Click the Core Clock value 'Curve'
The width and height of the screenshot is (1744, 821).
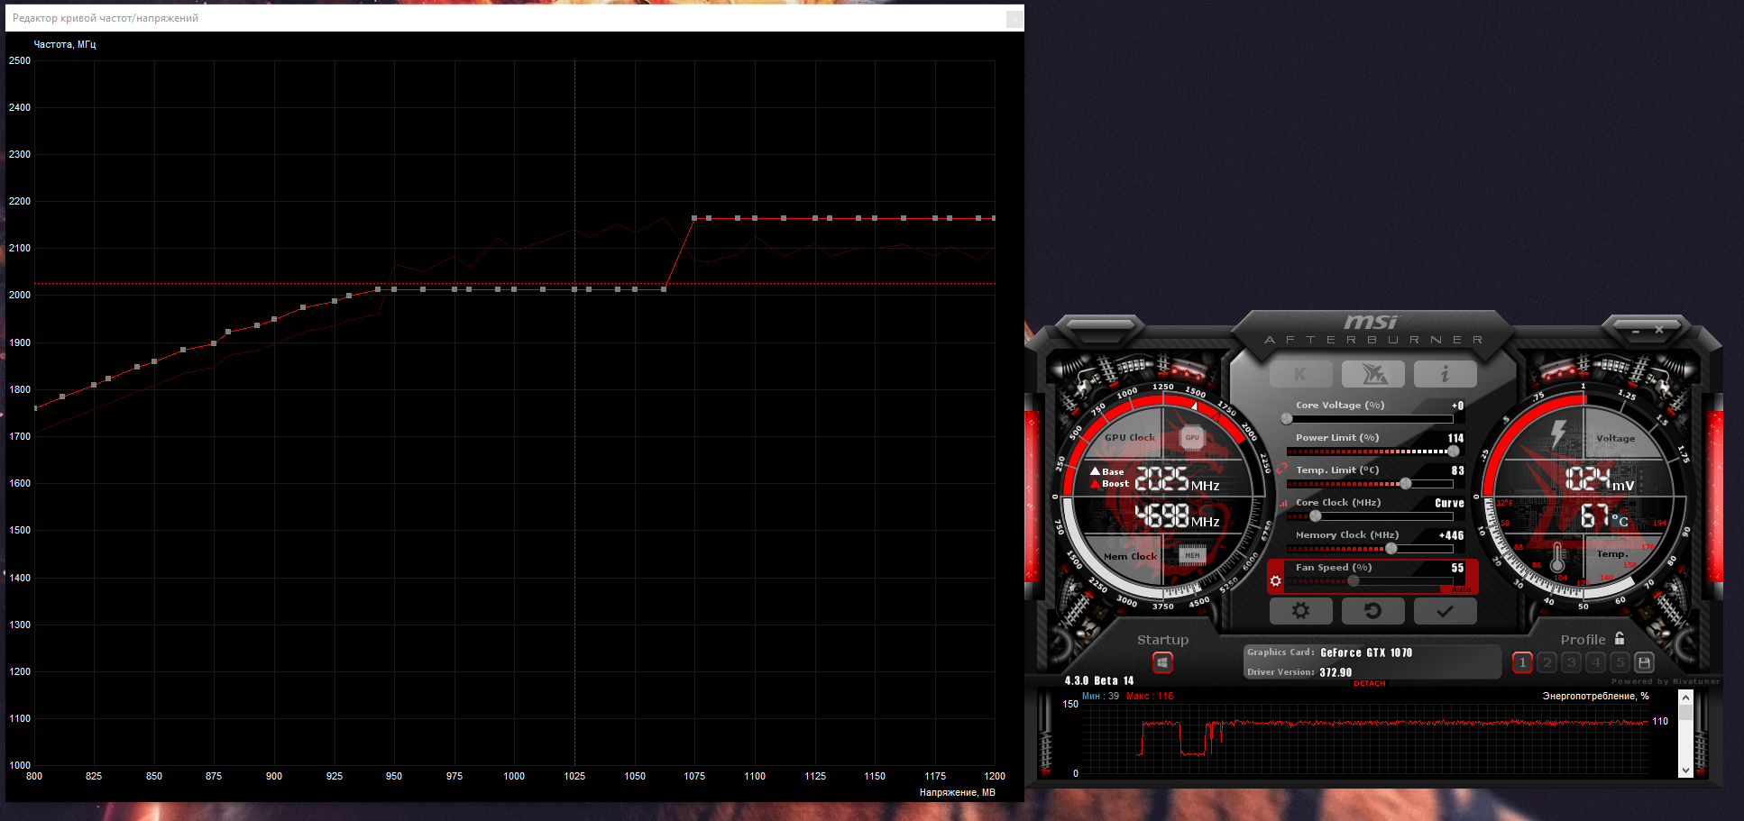click(1449, 504)
